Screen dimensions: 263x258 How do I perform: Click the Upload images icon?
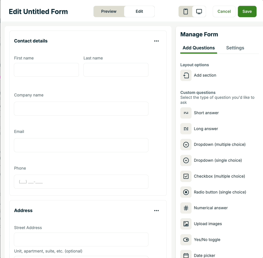coord(186,224)
